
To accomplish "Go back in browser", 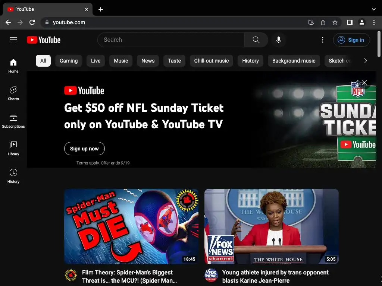I will [8, 22].
